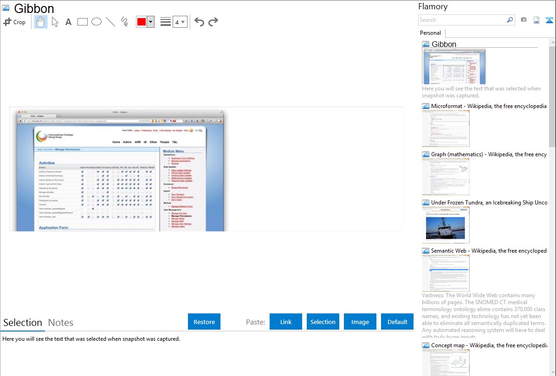556x376 pixels.
Task: Switch to the Personal tab
Action: pos(430,33)
